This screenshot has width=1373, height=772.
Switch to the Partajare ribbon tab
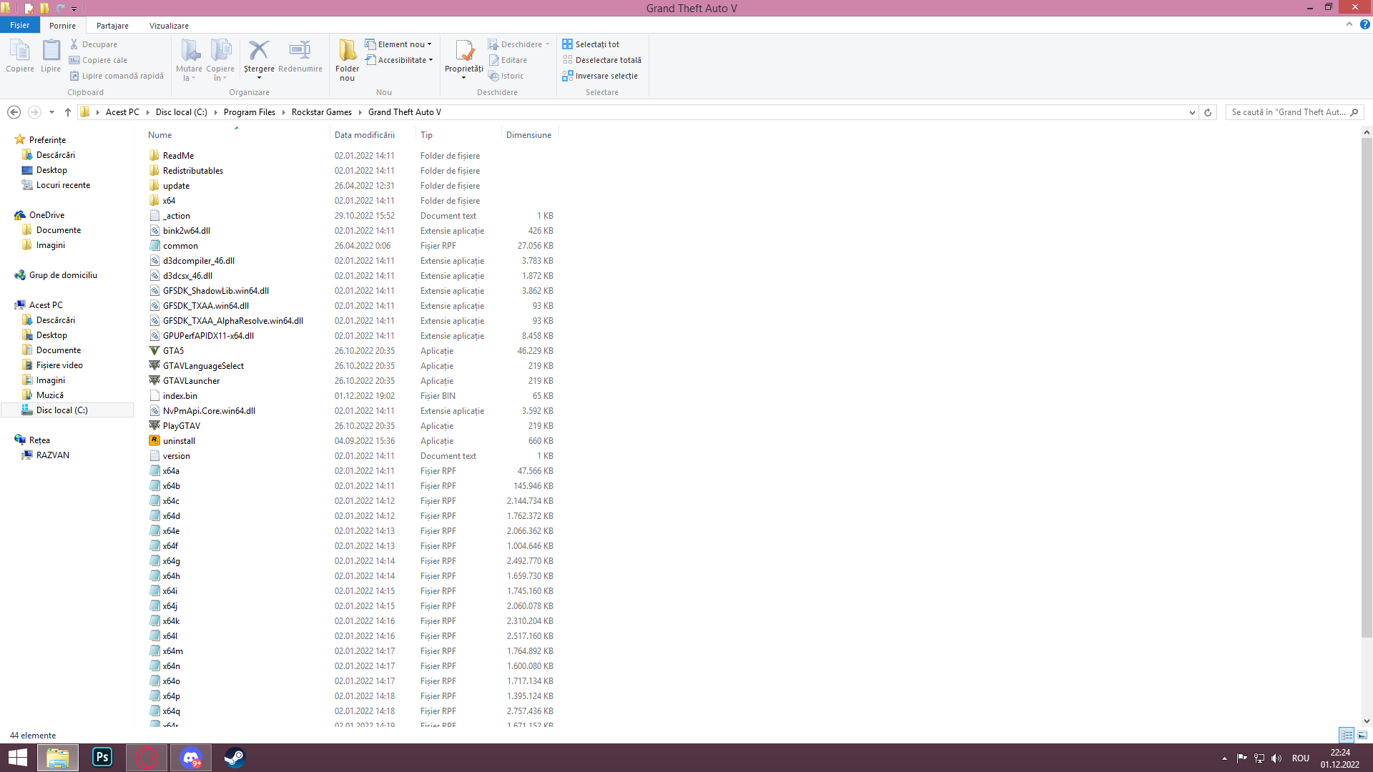pos(113,26)
